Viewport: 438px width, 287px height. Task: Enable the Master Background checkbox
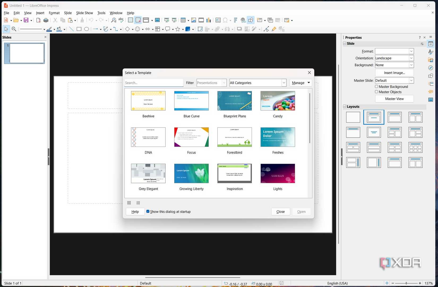(x=376, y=87)
